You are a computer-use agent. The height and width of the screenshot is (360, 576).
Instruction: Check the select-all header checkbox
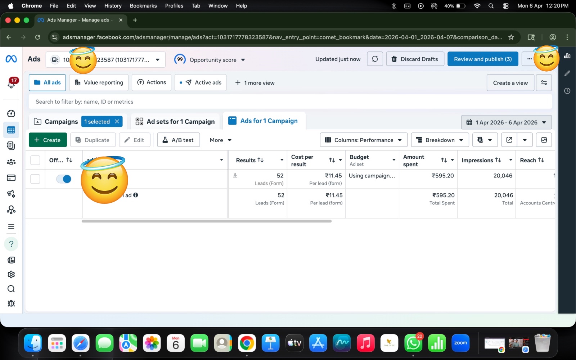pyautogui.click(x=35, y=160)
